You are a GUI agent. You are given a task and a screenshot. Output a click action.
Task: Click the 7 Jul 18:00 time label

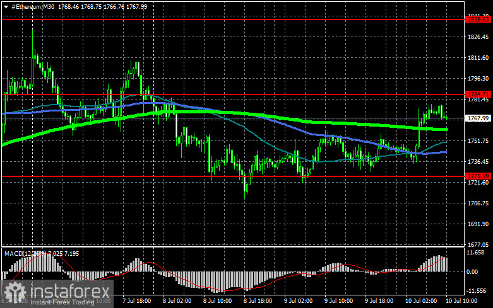(x=137, y=301)
